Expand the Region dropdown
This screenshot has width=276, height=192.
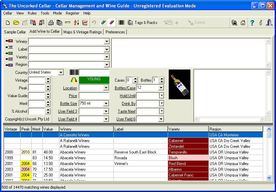(x=107, y=64)
